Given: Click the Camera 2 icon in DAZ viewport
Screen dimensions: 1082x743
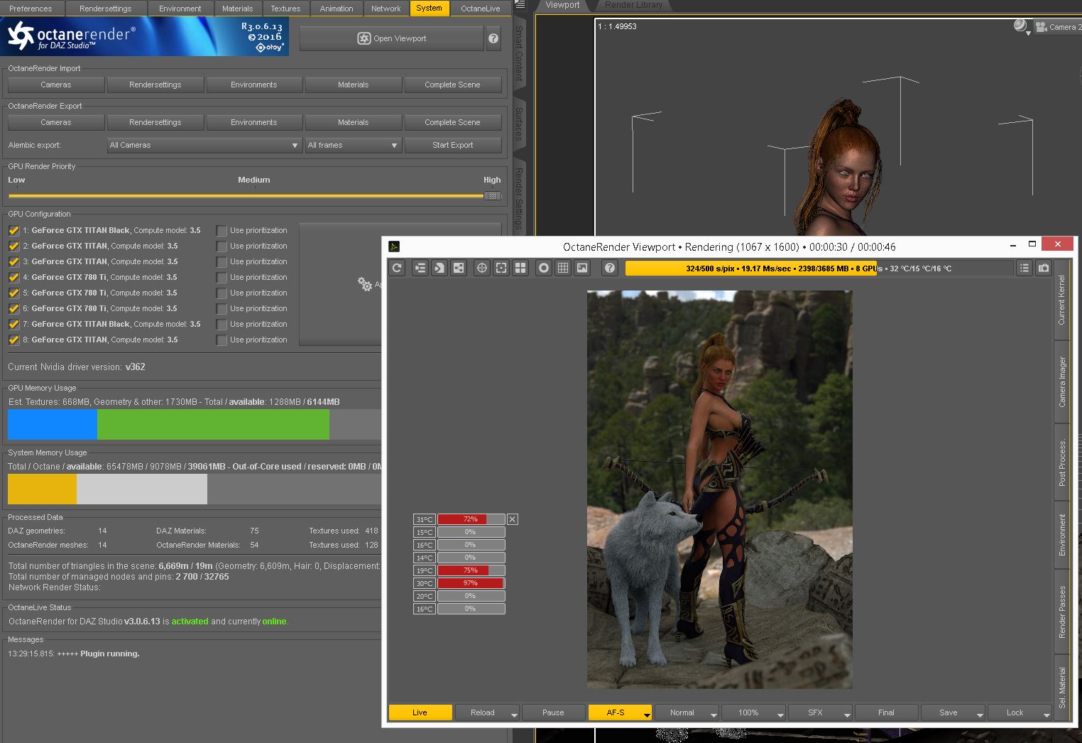Looking at the screenshot, I should (x=1042, y=27).
